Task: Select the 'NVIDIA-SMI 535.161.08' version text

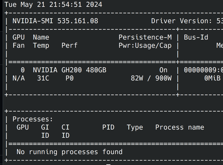Action: click(x=55, y=21)
